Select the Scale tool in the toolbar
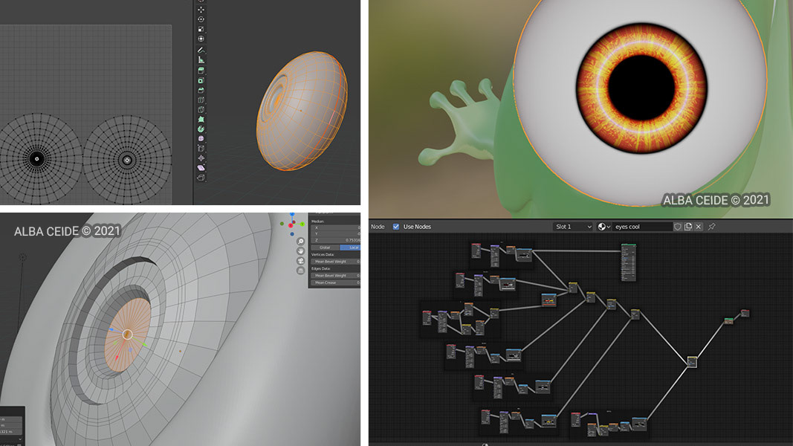The width and height of the screenshot is (793, 446). click(201, 29)
